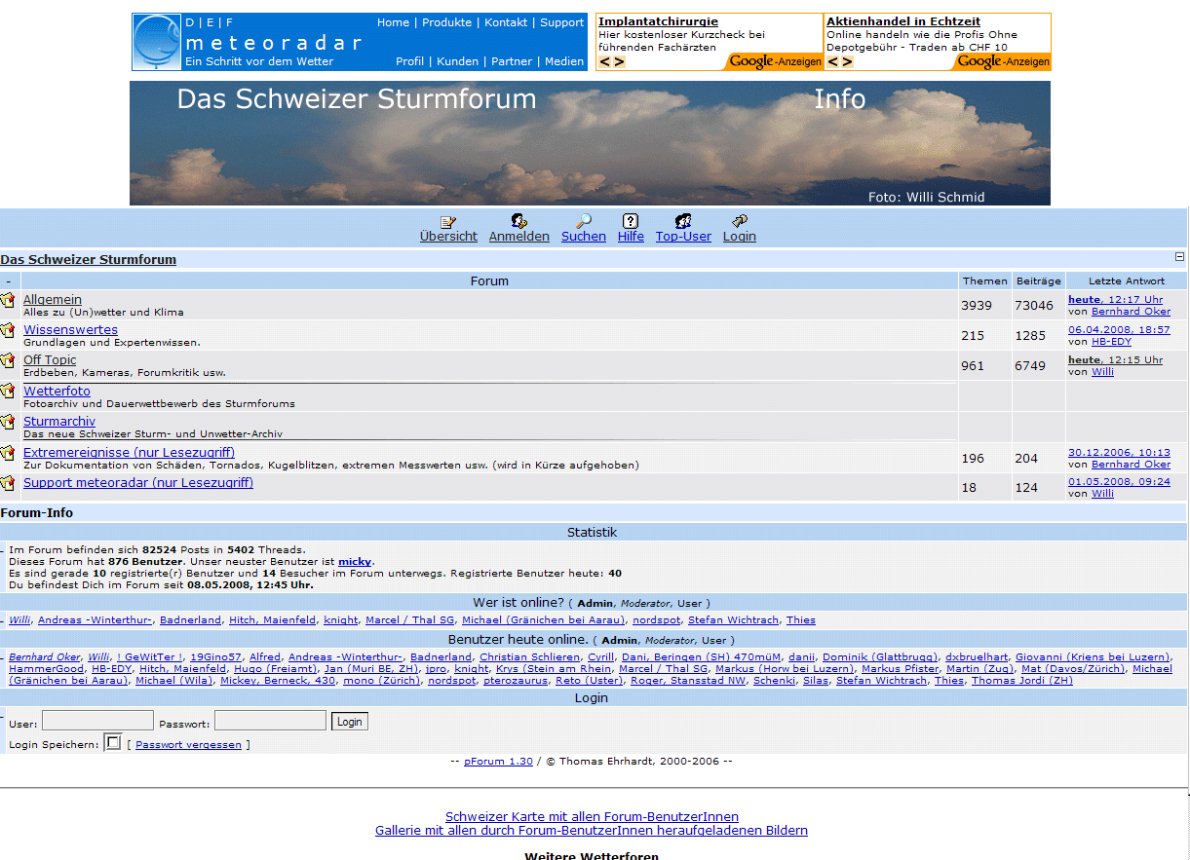Image resolution: width=1190 pixels, height=860 pixels.
Task: Open the Produkte menu item
Action: 446,22
